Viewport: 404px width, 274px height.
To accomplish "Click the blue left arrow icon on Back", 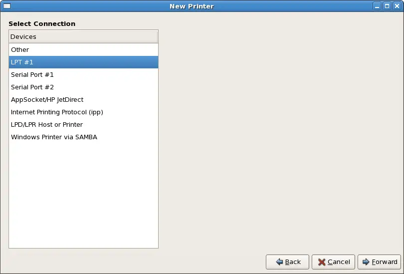I will [279, 262].
